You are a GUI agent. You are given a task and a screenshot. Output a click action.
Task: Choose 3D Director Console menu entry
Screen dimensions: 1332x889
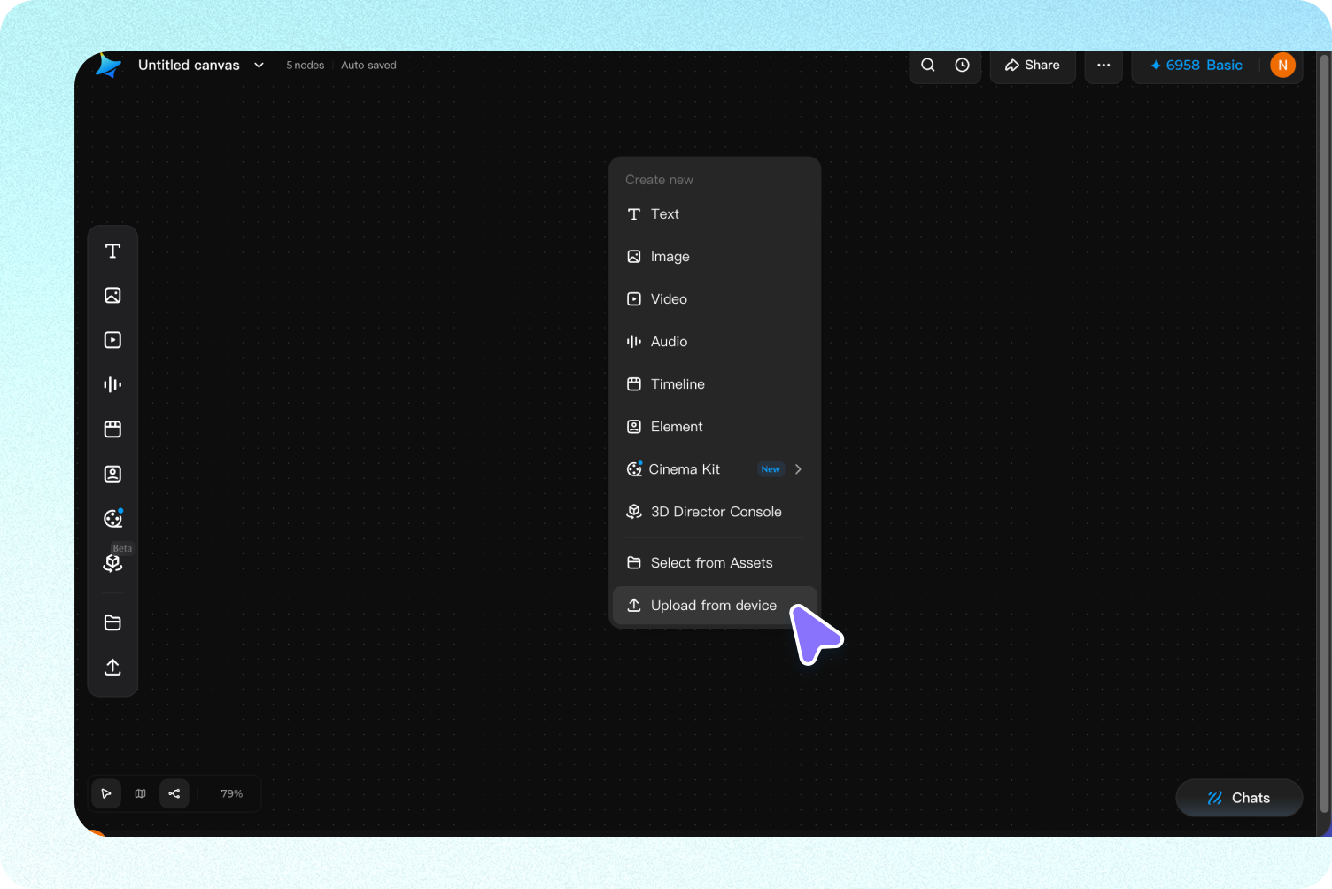pyautogui.click(x=715, y=512)
